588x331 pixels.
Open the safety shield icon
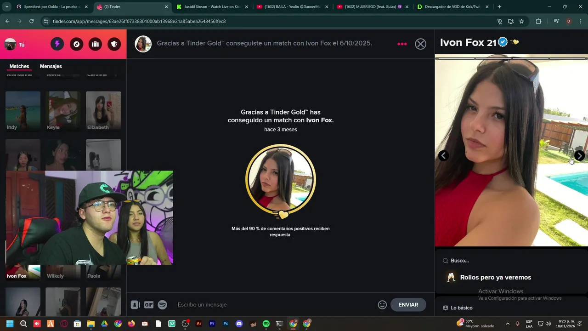[114, 44]
